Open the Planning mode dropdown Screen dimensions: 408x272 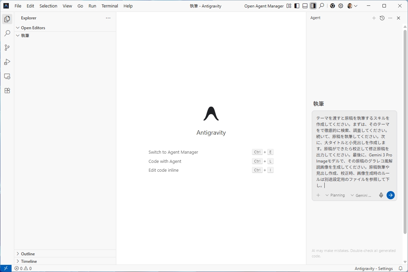coord(335,195)
